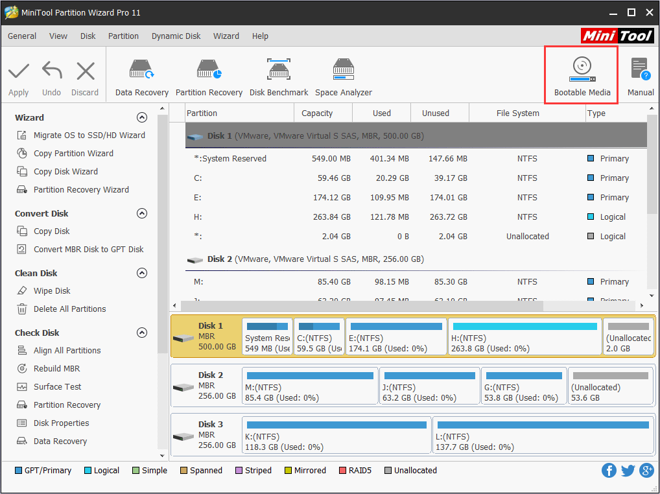Open the Dynamic Disk menu
Screen dimensions: 660x494
[x=176, y=36]
